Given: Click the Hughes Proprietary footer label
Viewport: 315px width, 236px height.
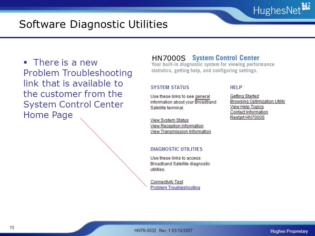Looking at the screenshot, I should point(289,231).
